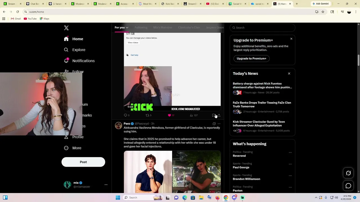
Task: Show hidden system tray icons
Action: 316,198
